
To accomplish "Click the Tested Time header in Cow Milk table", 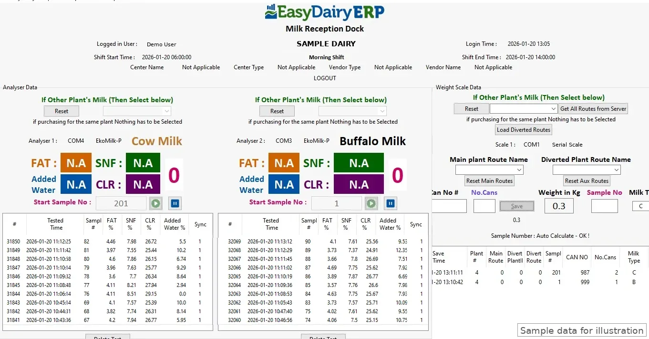I will click(55, 224).
